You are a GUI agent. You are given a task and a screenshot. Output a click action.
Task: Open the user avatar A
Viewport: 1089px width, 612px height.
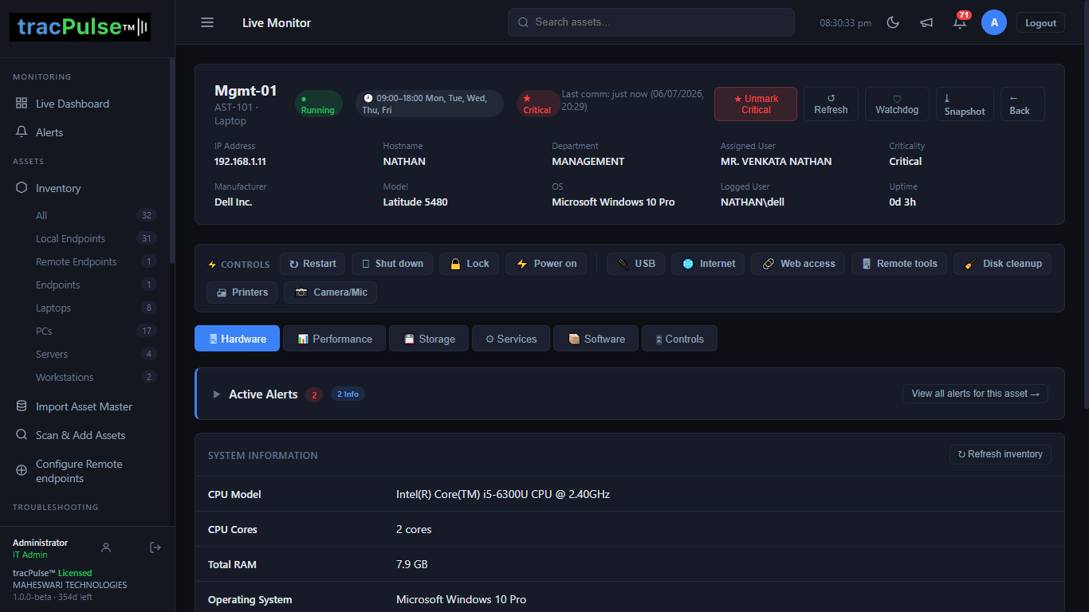[994, 22]
